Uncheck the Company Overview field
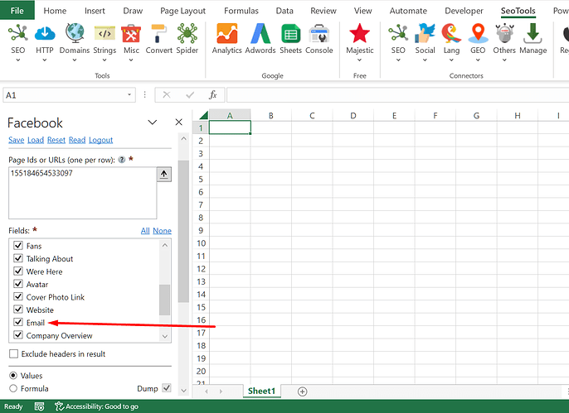569x413 pixels. pos(18,335)
